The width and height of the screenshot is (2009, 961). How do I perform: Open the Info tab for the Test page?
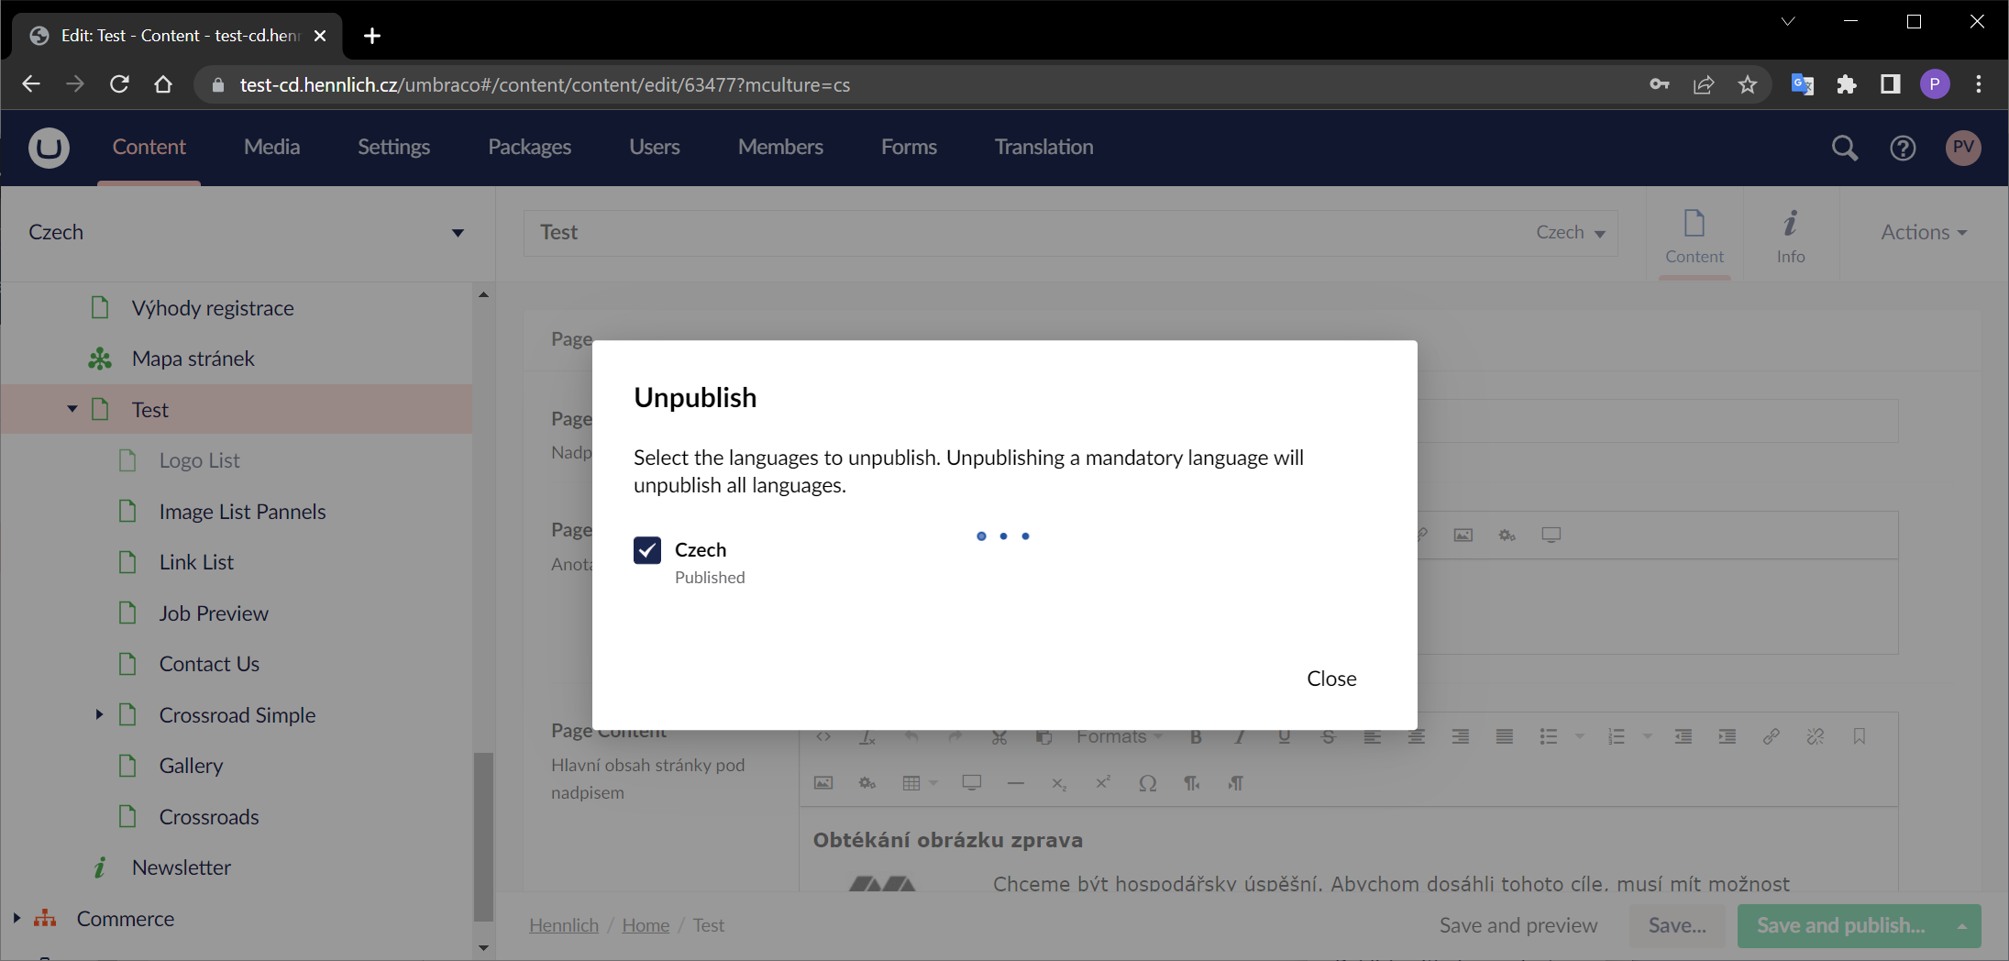tap(1790, 237)
